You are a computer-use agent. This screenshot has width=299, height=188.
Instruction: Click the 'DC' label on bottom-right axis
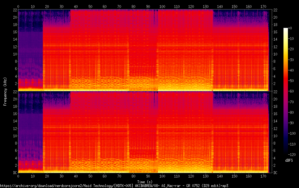click(276, 172)
